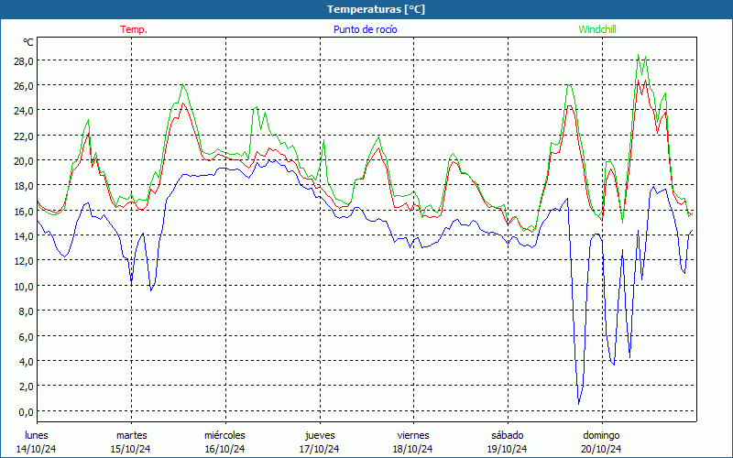
Task: Select the red Temp. legend label
Action: tap(134, 29)
